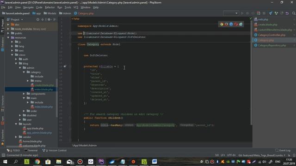The image size is (296, 166).
Task: Toggle the tool windows quick-access button
Action: (x=3, y=155)
